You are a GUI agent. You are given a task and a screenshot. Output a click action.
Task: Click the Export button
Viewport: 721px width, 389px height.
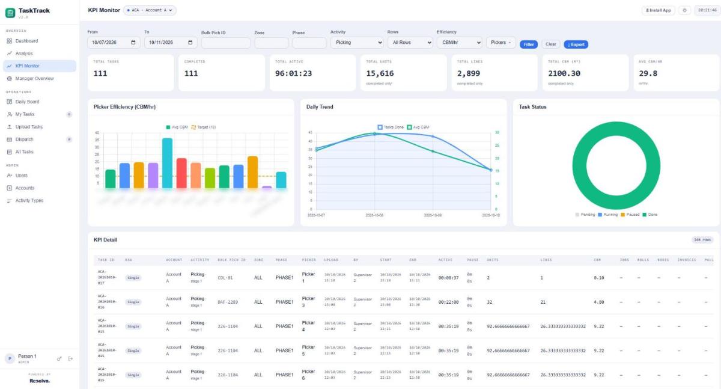pyautogui.click(x=576, y=44)
